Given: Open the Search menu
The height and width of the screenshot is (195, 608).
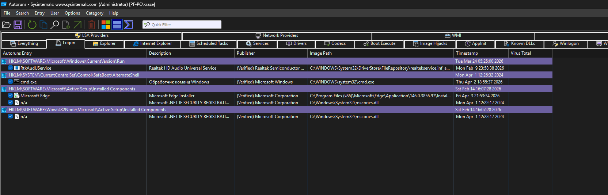Looking at the screenshot, I should (x=22, y=13).
